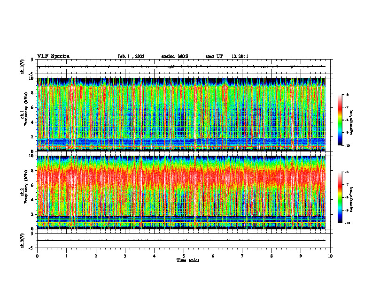Click the -10 value on ch.2 colorbar
The image size is (372, 287).
click(x=347, y=223)
